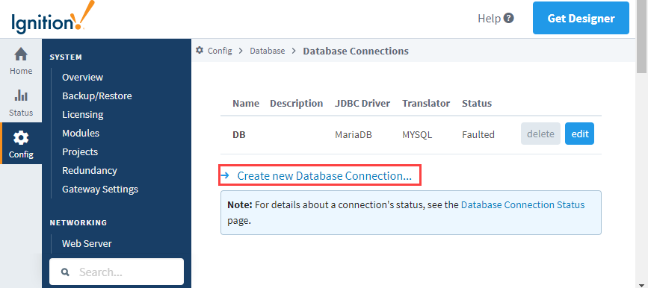
Task: Select the Config gear icon
Action: pos(21,138)
